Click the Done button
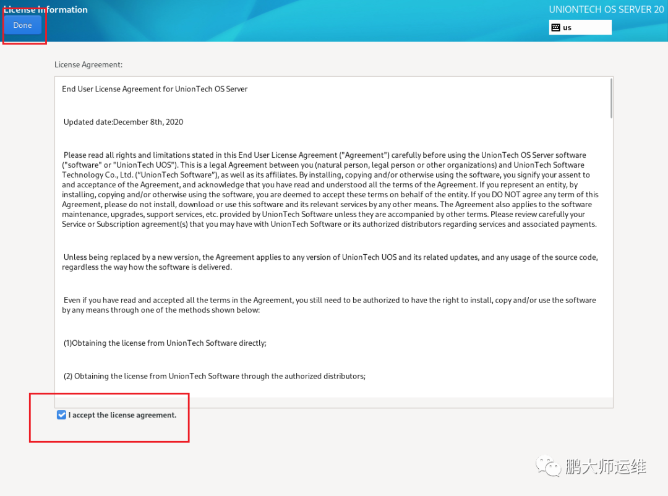The image size is (668, 496). pyautogui.click(x=23, y=25)
